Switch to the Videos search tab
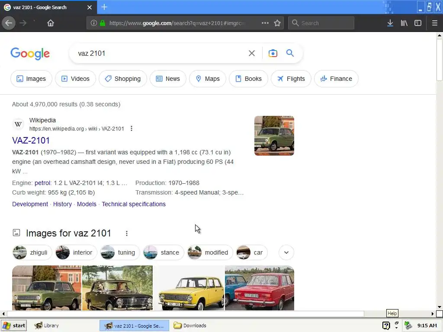Image resolution: width=443 pixels, height=332 pixels. (75, 79)
